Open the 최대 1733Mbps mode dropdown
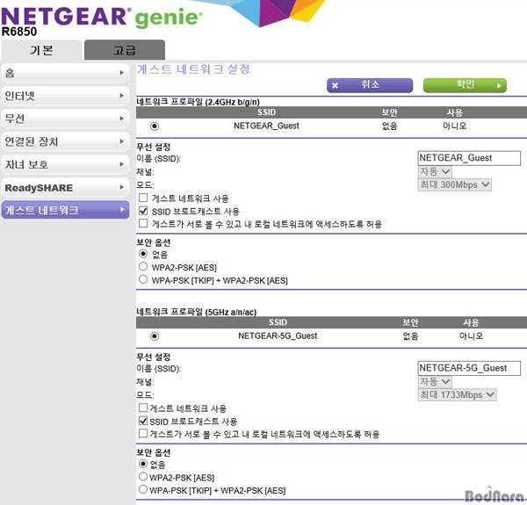This screenshot has height=505, width=527. 457,394
